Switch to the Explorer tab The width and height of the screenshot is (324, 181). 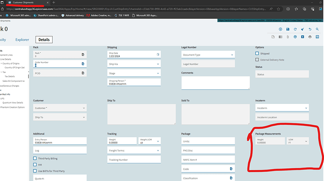coord(22,39)
